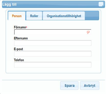Click the thumbs-down validation icon in Förnamn
The image size is (106, 94).
tap(88, 32)
